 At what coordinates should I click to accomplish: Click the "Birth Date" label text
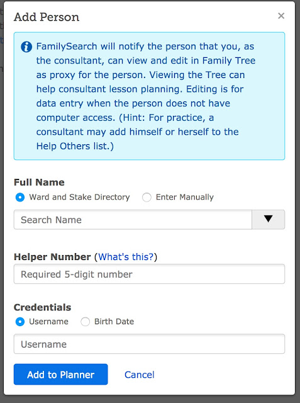pos(114,322)
